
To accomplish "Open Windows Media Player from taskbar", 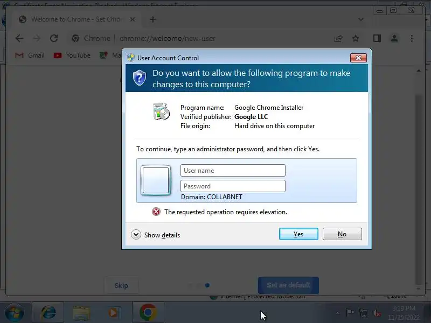I will pyautogui.click(x=113, y=313).
